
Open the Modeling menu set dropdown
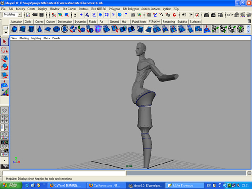point(20,14)
